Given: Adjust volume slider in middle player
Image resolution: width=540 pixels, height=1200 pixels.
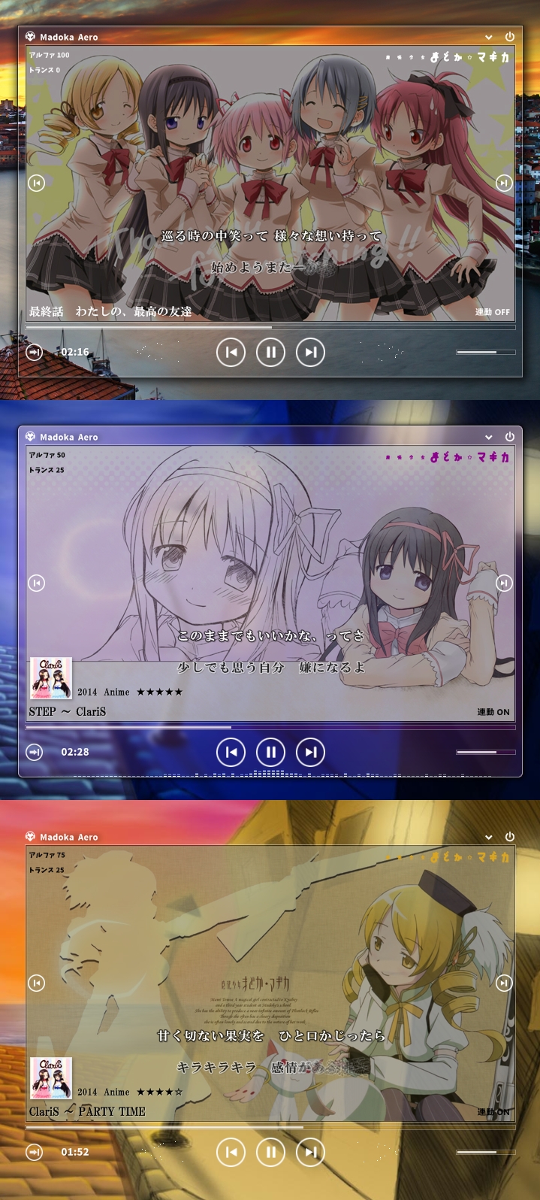Looking at the screenshot, I should (x=485, y=752).
